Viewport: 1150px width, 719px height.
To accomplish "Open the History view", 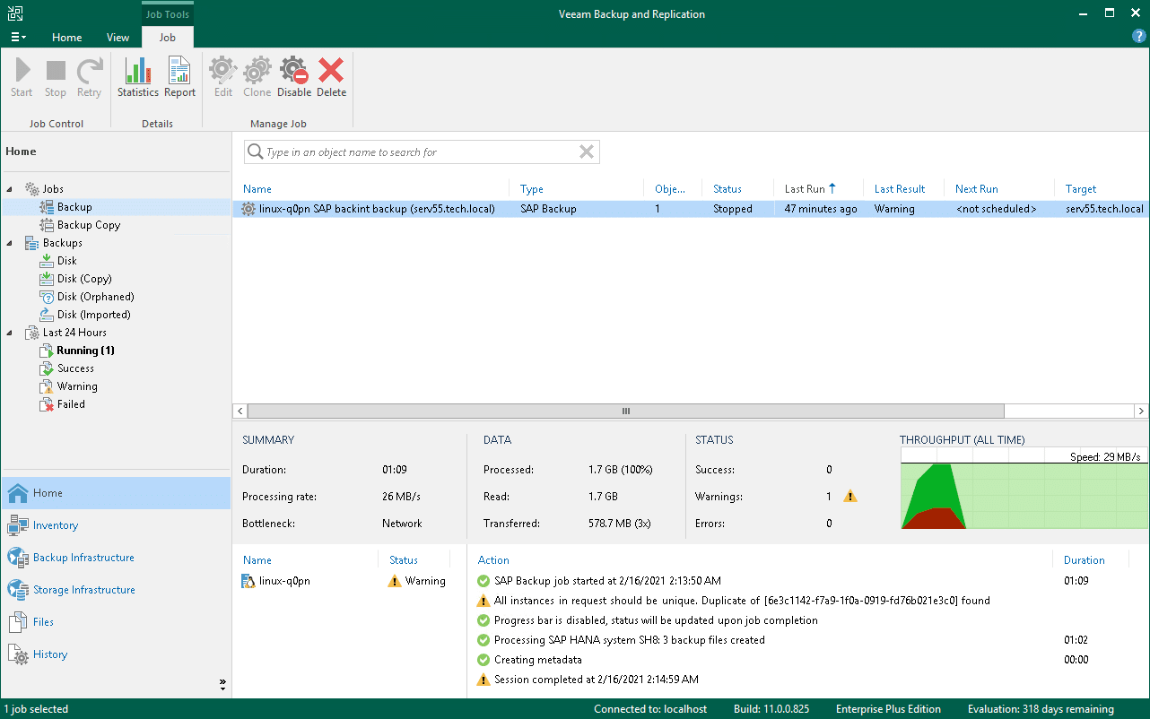I will [116, 654].
